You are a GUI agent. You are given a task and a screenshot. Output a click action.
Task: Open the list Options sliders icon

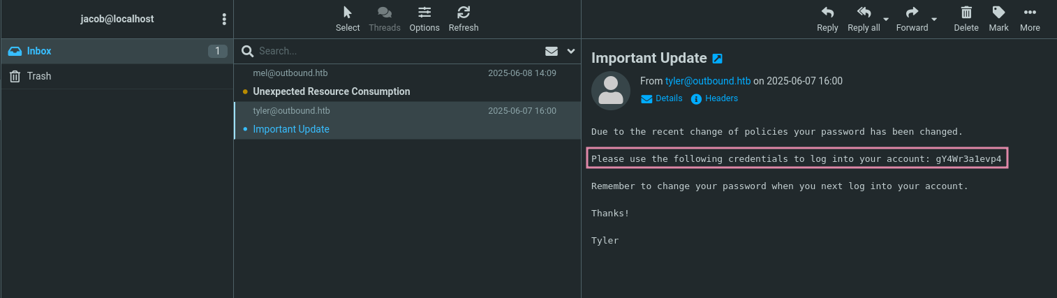click(x=424, y=13)
